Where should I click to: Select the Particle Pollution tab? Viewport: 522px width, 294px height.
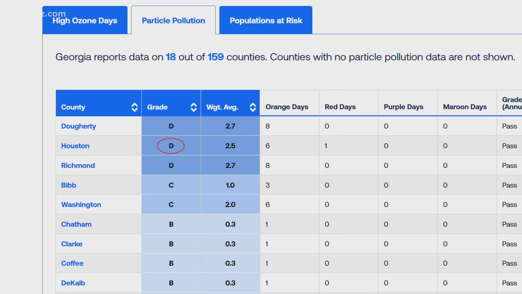[x=173, y=20]
